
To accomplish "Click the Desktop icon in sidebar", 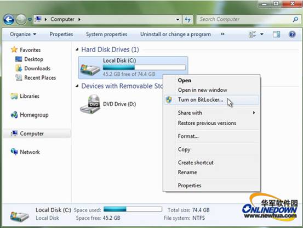I will [19, 59].
